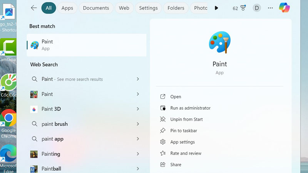Open the rewards trophy with 62 points
308x173 pixels.
point(239,8)
